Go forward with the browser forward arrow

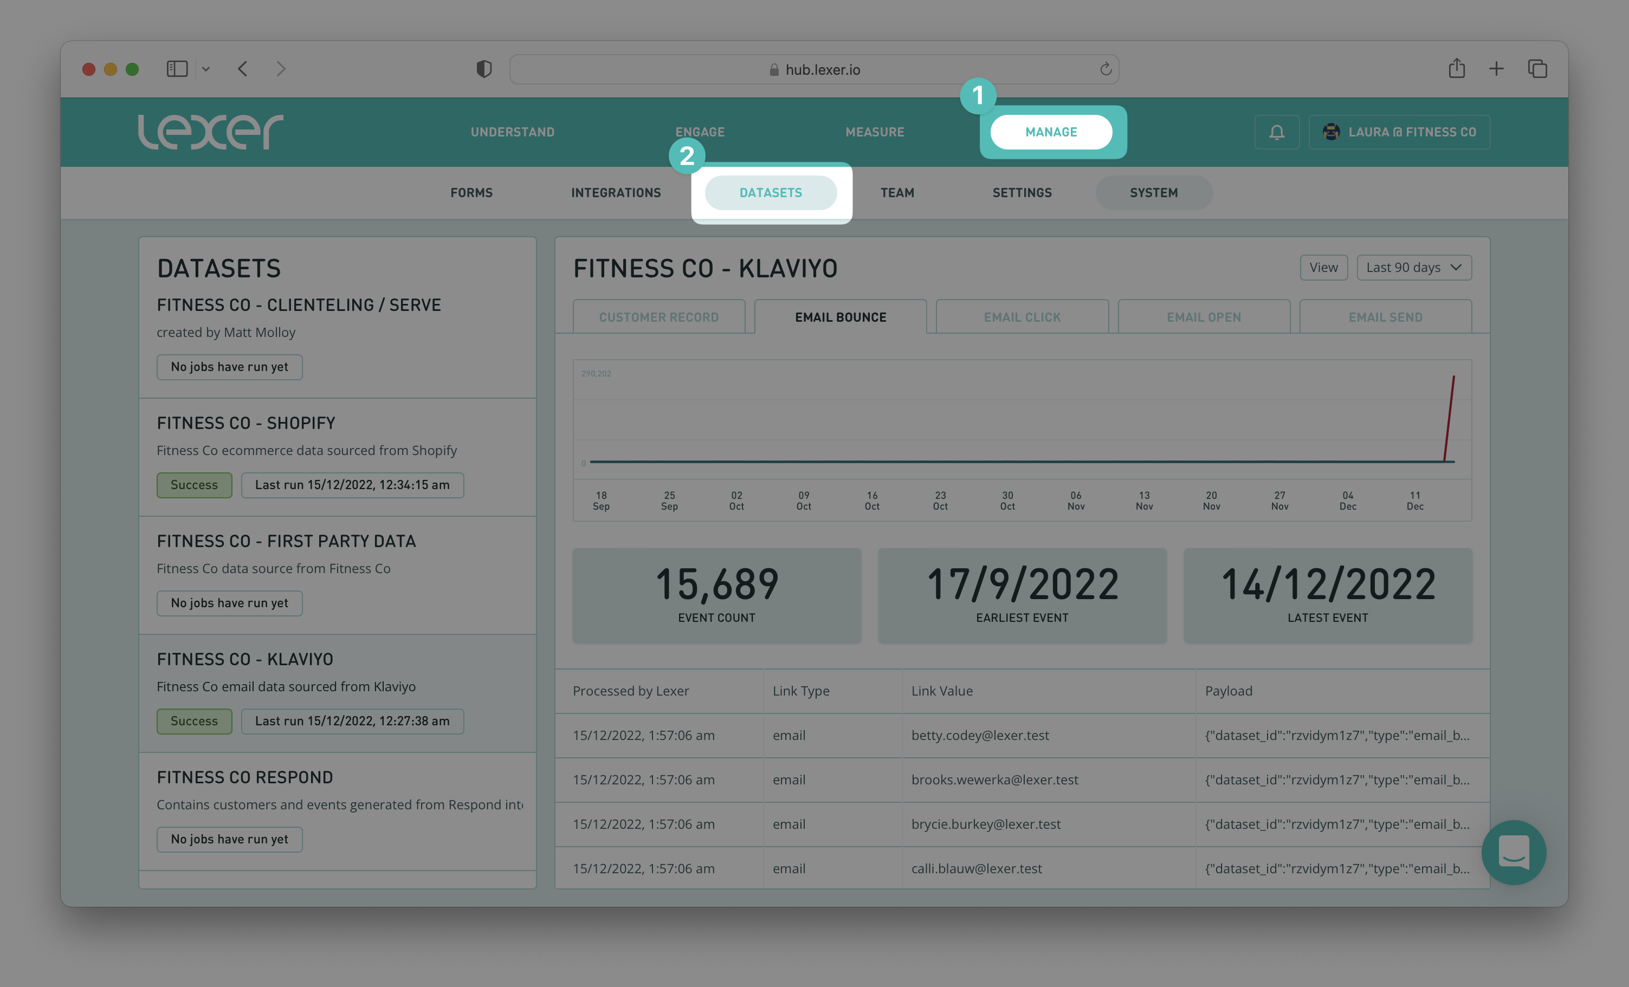(281, 69)
